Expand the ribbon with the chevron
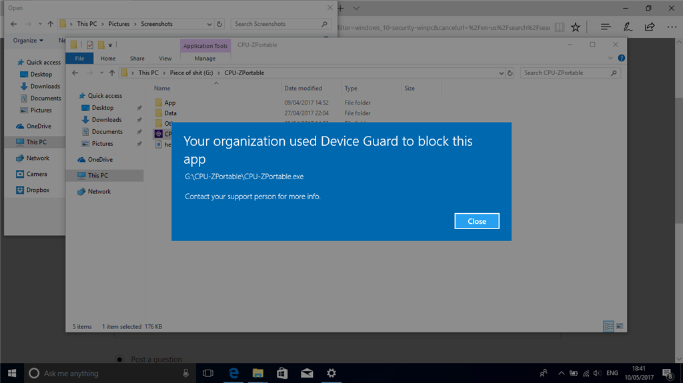The width and height of the screenshot is (683, 383). (x=610, y=58)
